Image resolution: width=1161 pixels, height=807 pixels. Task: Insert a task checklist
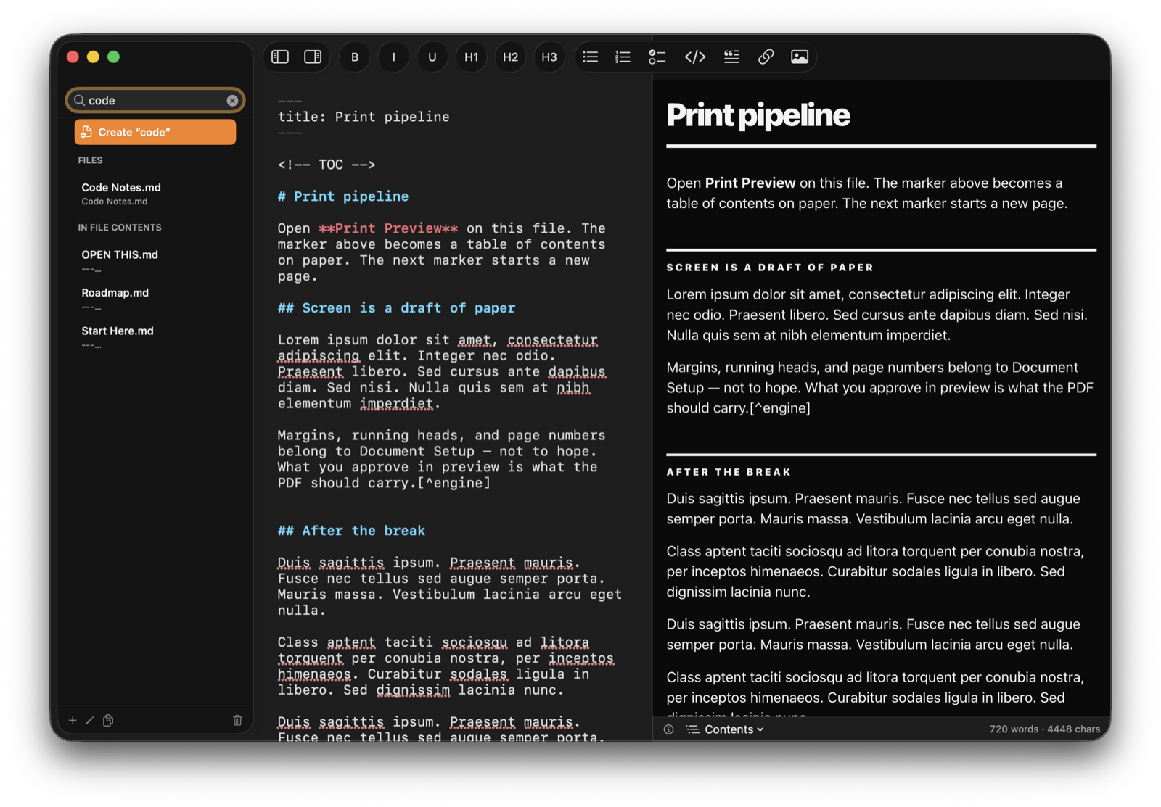tap(657, 57)
